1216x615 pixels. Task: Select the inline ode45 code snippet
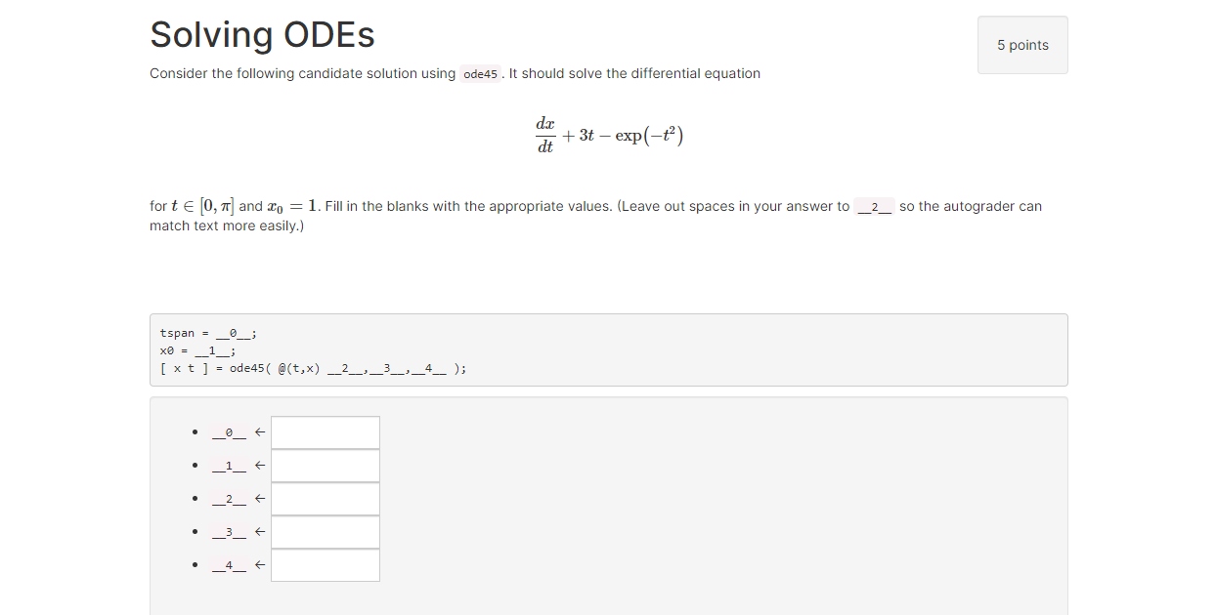coord(480,73)
